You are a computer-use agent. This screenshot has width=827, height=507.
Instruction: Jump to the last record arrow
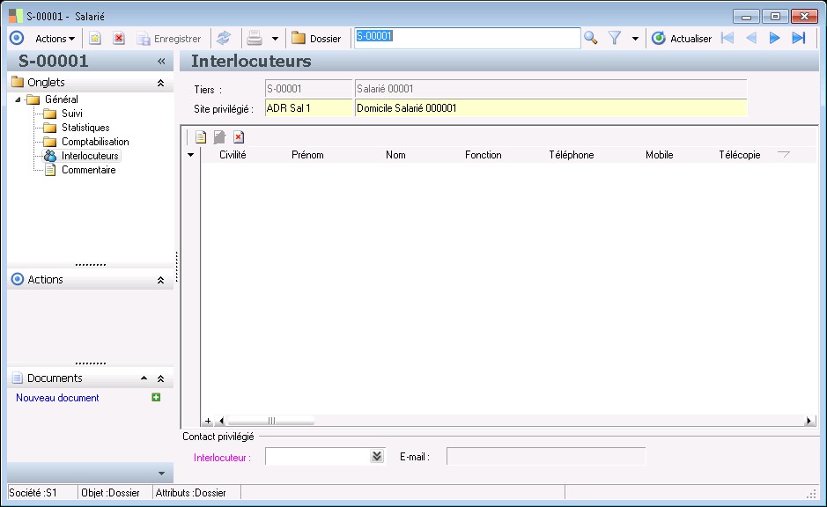pyautogui.click(x=799, y=38)
